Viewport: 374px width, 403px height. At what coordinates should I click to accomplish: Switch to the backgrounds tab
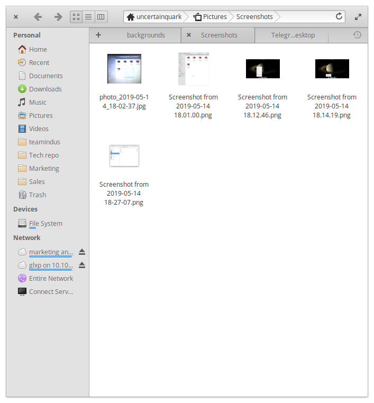point(146,35)
